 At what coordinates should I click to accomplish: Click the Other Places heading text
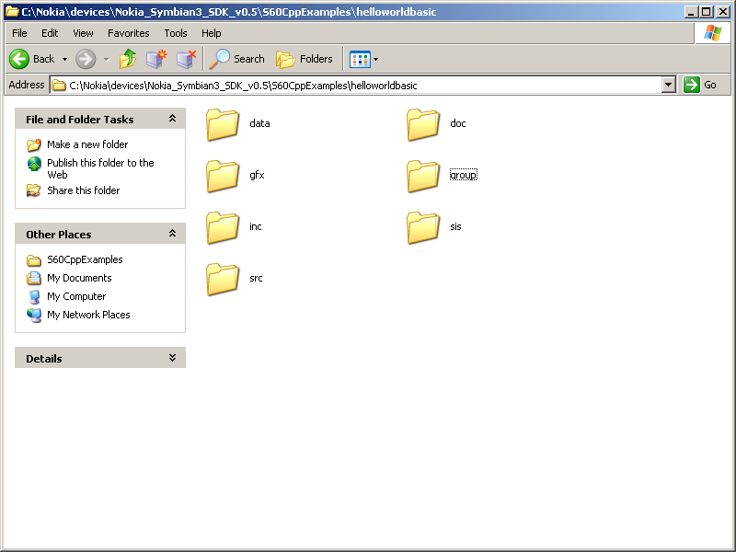point(59,235)
